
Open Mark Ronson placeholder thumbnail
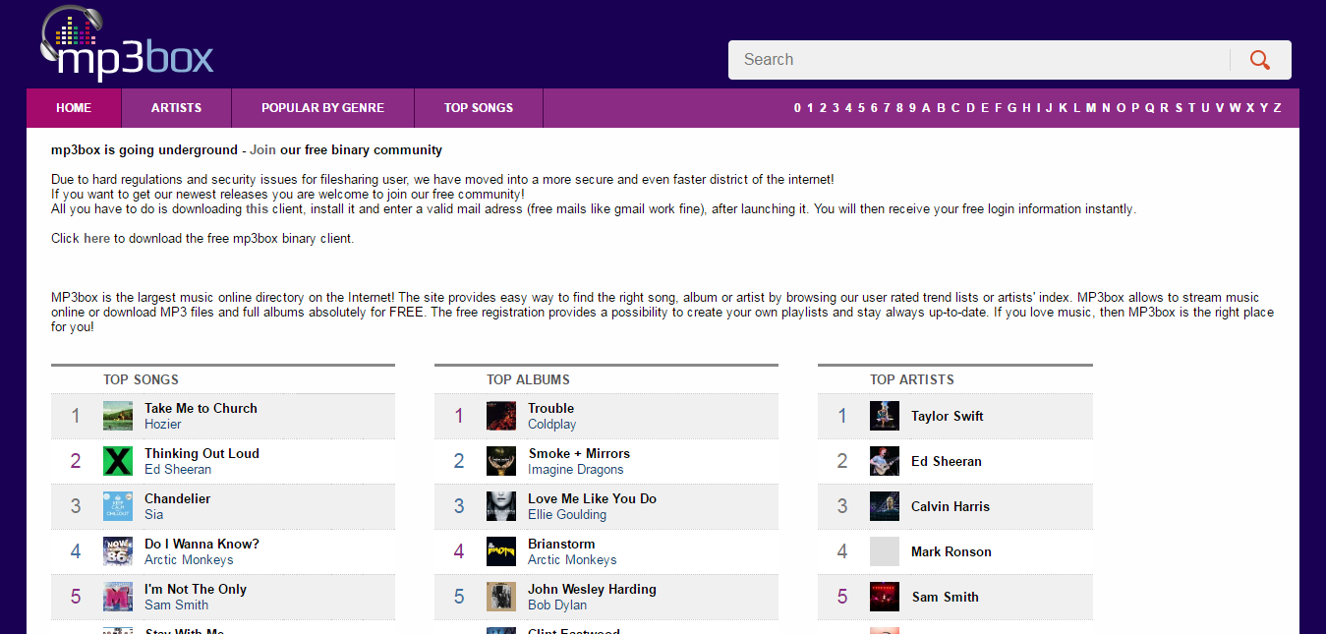click(885, 551)
